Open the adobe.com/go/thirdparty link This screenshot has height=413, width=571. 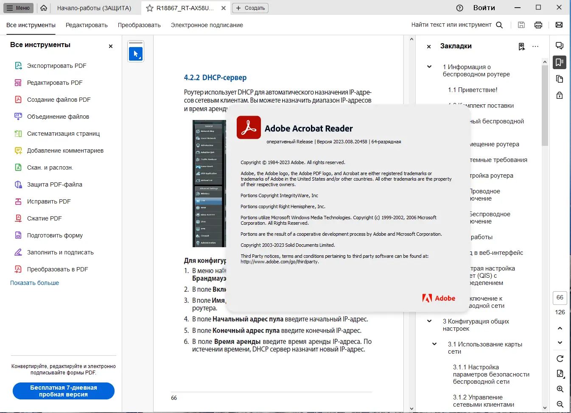(280, 262)
